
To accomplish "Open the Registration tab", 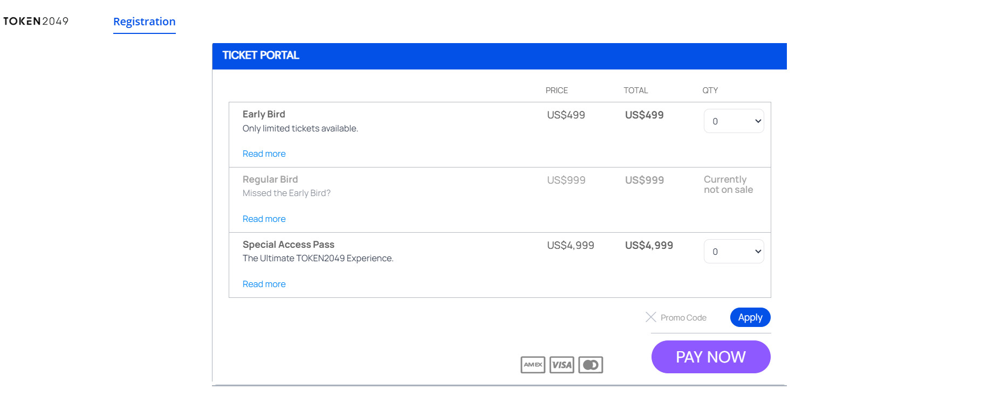I will (x=145, y=22).
